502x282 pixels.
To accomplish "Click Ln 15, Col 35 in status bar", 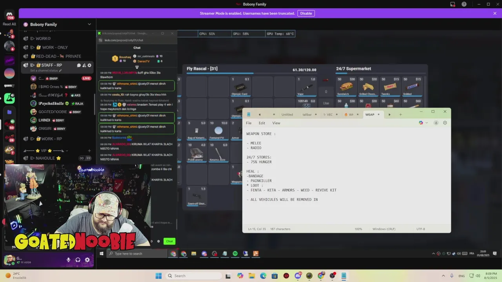I will click(257, 229).
